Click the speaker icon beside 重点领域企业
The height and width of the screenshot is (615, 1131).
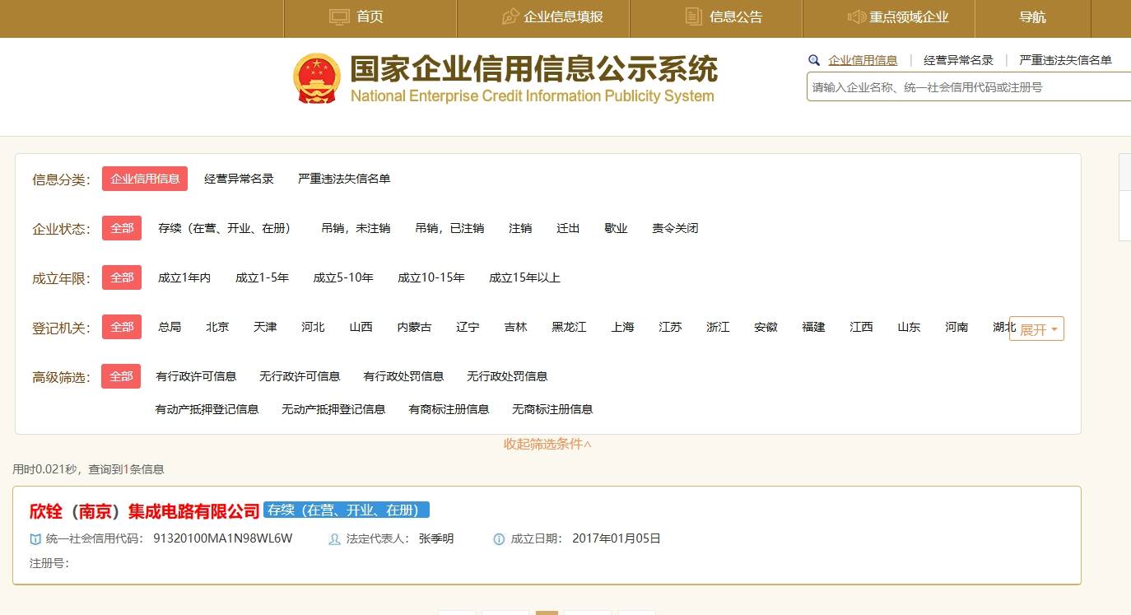coord(856,16)
